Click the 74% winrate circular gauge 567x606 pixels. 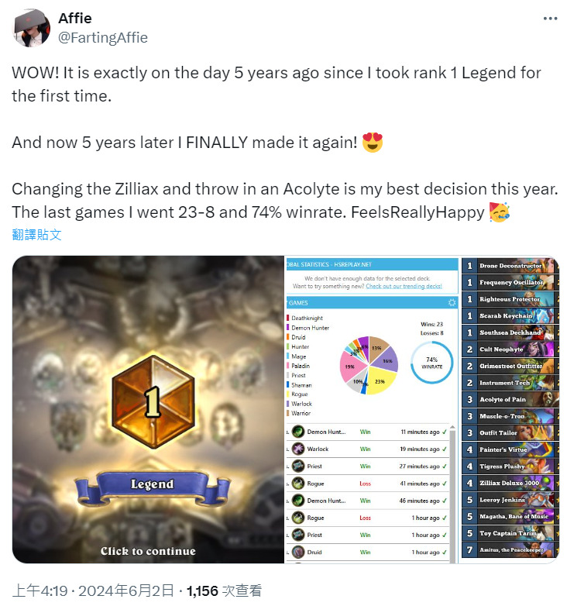click(x=431, y=363)
